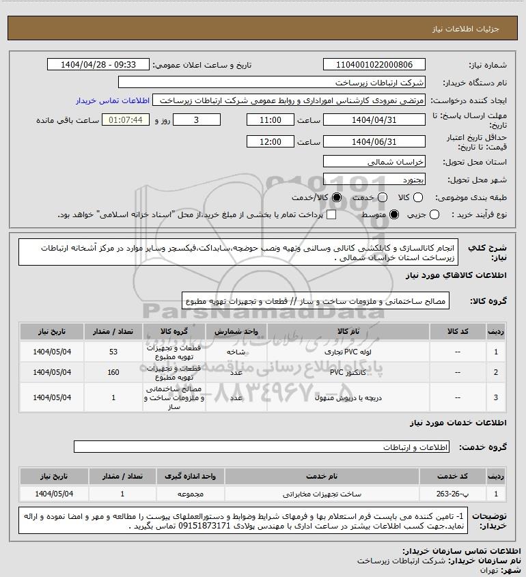Image resolution: width=526 pixels, height=577 pixels.
Task: Click the goods table نام کالا header
Action: tap(348, 332)
